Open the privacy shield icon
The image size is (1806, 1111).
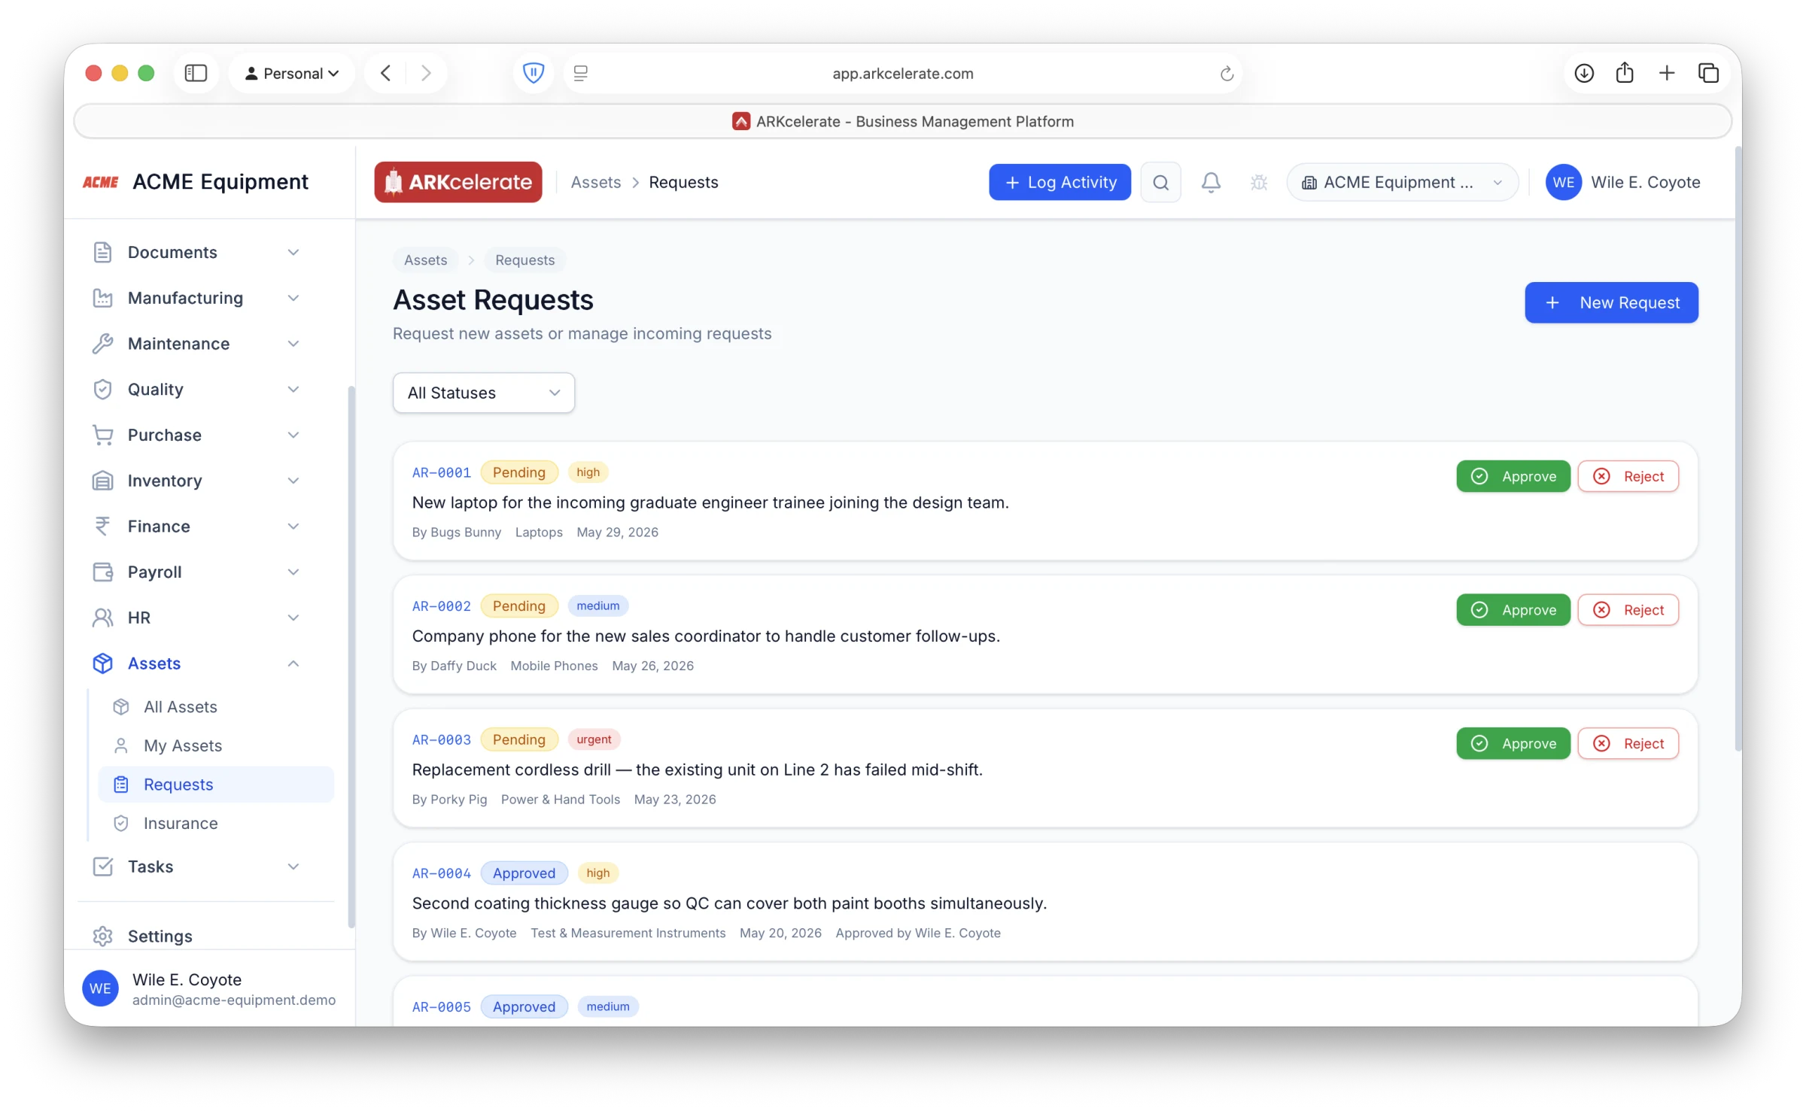[534, 73]
